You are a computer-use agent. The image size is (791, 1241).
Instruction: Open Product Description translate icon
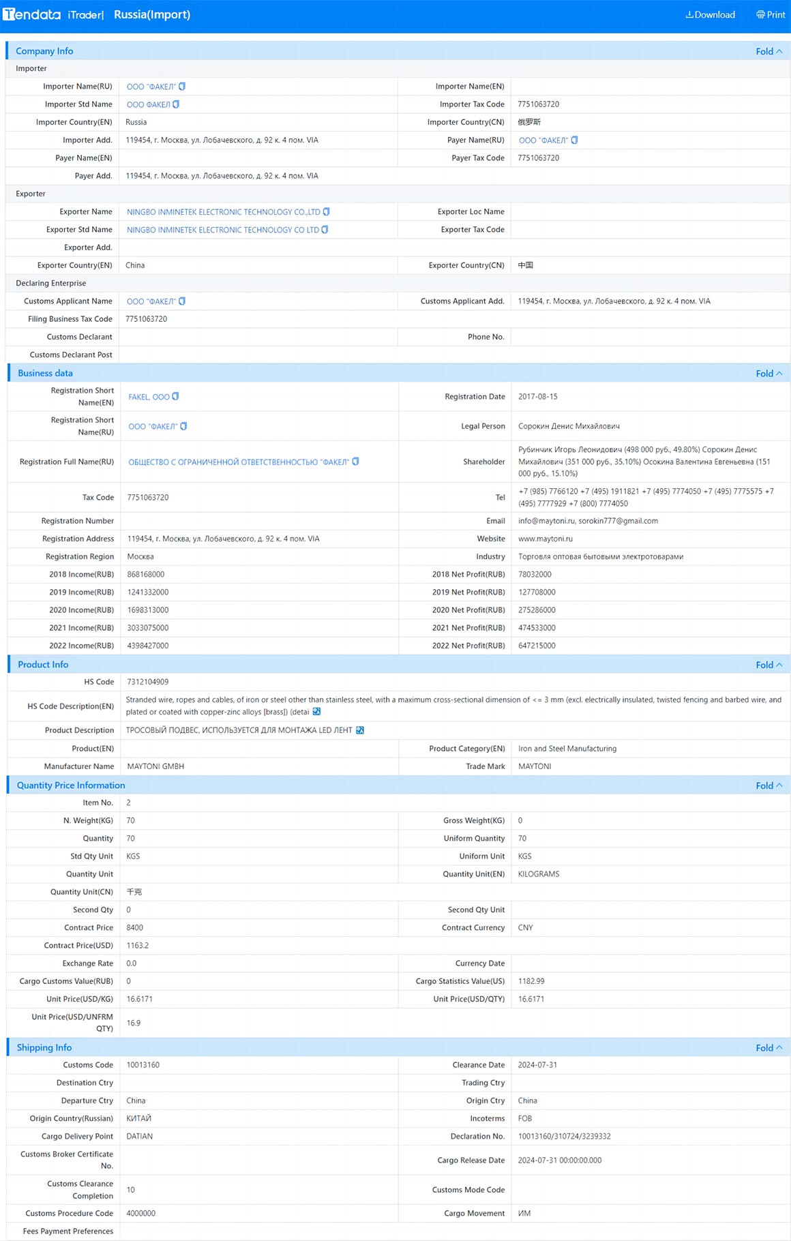pos(360,730)
